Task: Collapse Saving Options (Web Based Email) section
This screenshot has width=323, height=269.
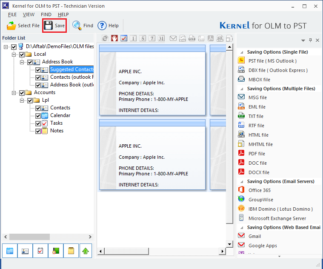Action: click(242, 228)
